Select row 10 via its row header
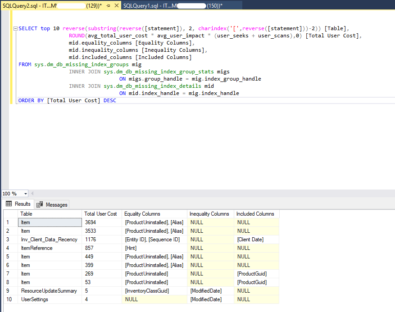The image size is (395, 312). (9, 299)
